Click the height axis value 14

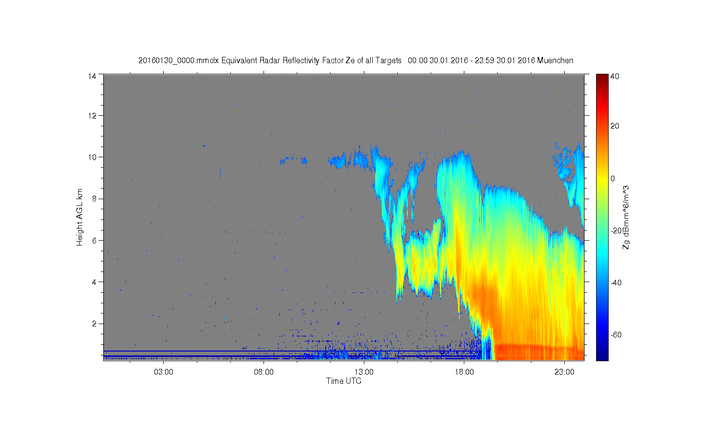[x=92, y=76]
